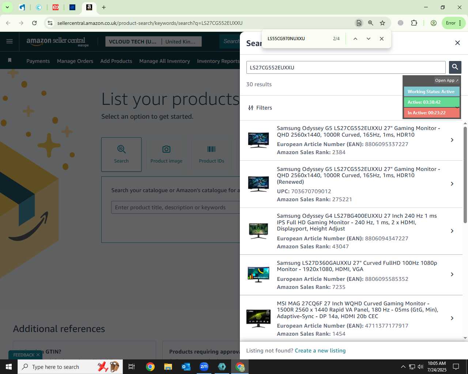The image size is (468, 374).
Task: Open the Add Products menu
Action: (116, 61)
